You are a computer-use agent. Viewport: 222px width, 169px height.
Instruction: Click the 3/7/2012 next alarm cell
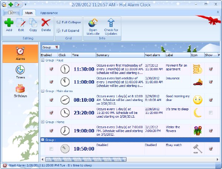pos(155,69)
